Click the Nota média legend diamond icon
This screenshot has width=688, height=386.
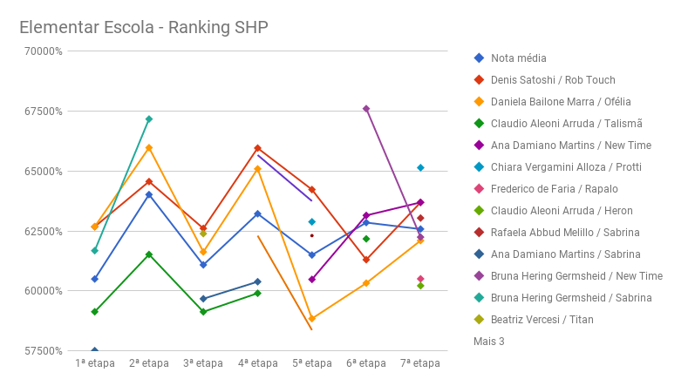pos(478,58)
